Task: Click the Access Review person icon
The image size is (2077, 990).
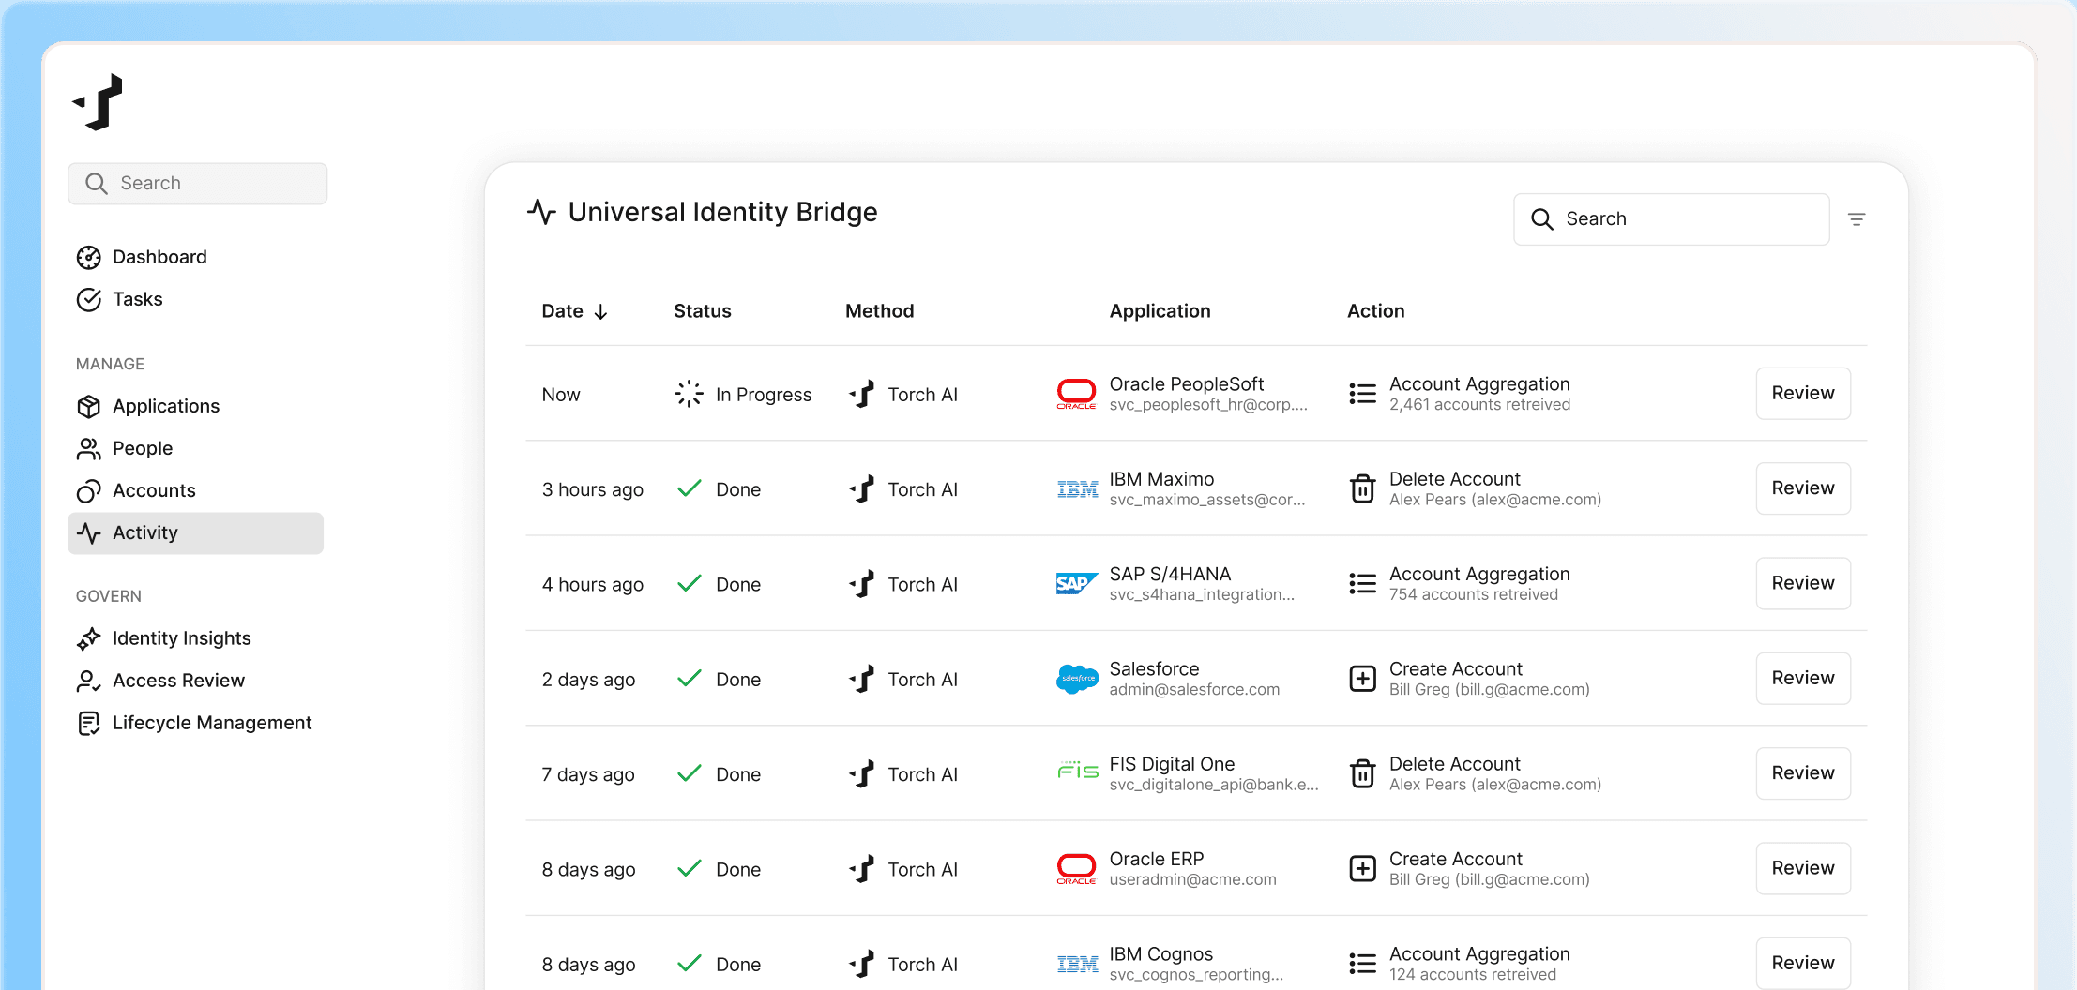Action: (x=89, y=681)
